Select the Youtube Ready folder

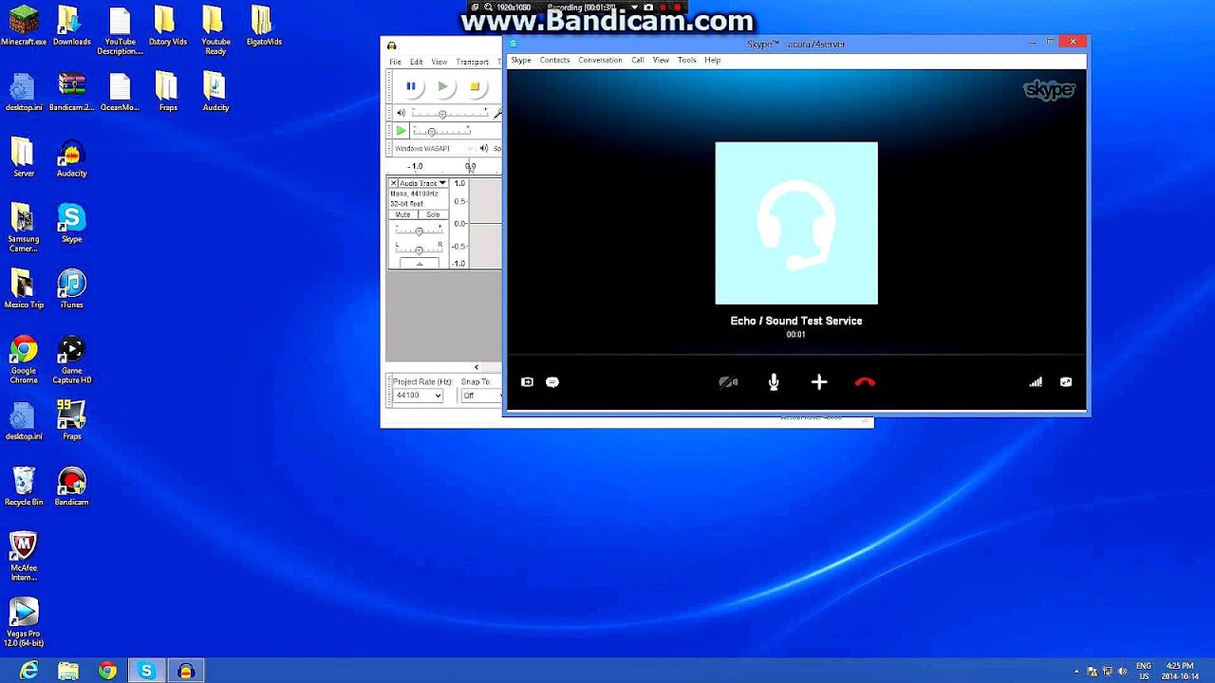coord(215,31)
